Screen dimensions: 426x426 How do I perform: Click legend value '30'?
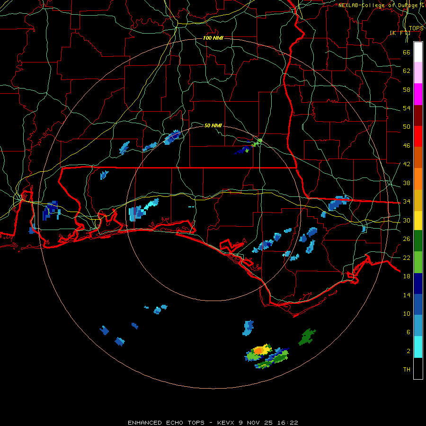pos(407,220)
